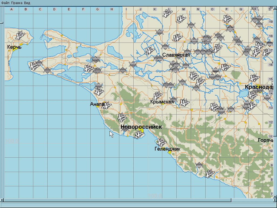Select the airfield icon northwest of Крымская
Viewport: 277px width, 208px height.
point(157,96)
